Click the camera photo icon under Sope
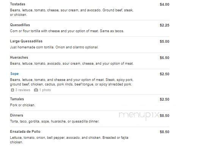207x146 pixels. pyautogui.click(x=36, y=90)
